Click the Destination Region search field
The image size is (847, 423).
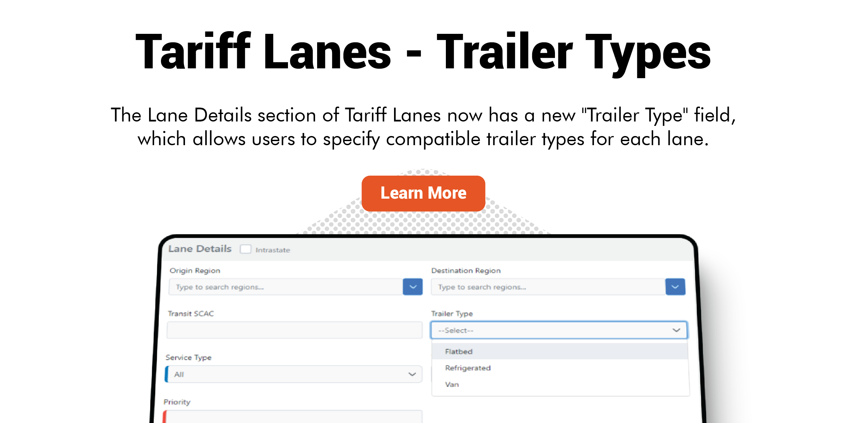[x=548, y=287]
